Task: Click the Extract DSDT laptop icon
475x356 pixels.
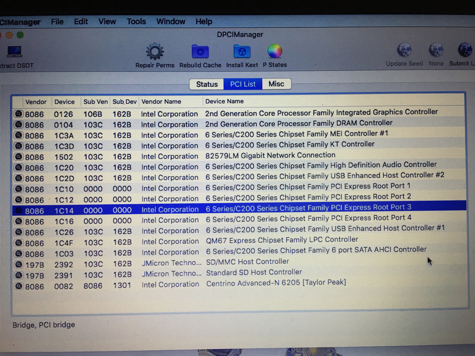Action: coord(14,52)
